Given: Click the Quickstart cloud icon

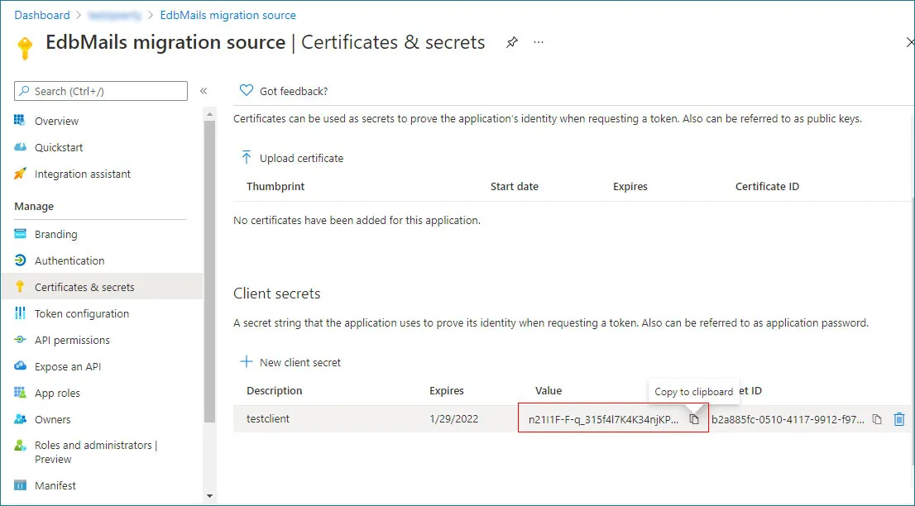Looking at the screenshot, I should pos(20,147).
